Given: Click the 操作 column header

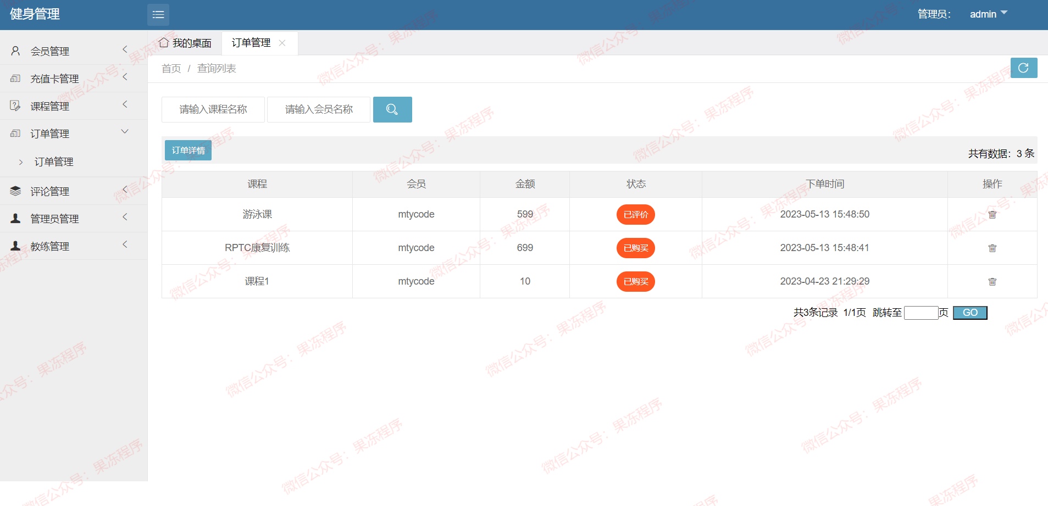Looking at the screenshot, I should 992,184.
